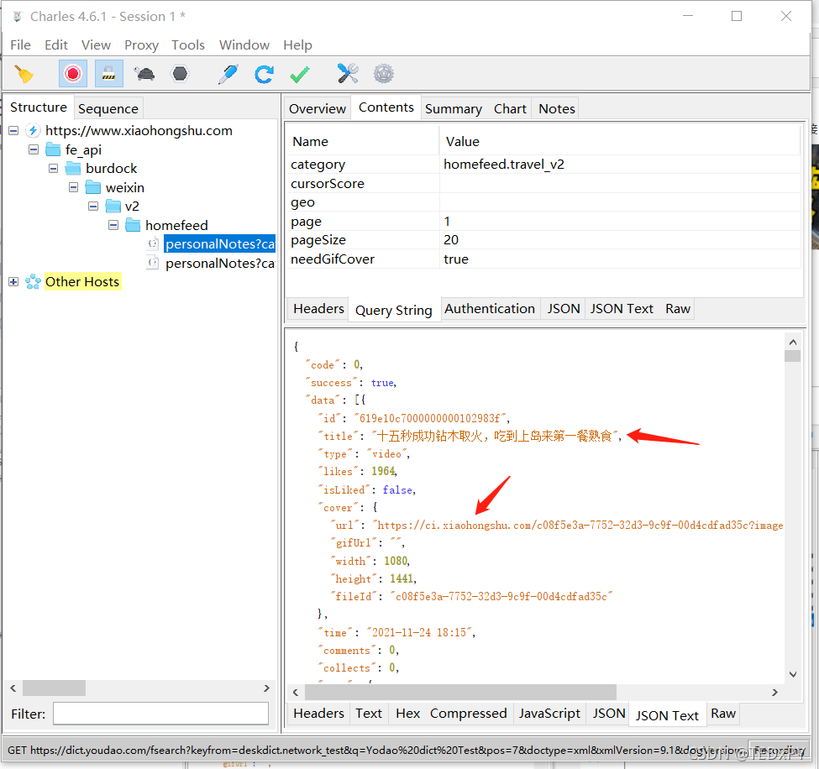Click the homefeed folder icon
This screenshot has width=819, height=769.
134,225
